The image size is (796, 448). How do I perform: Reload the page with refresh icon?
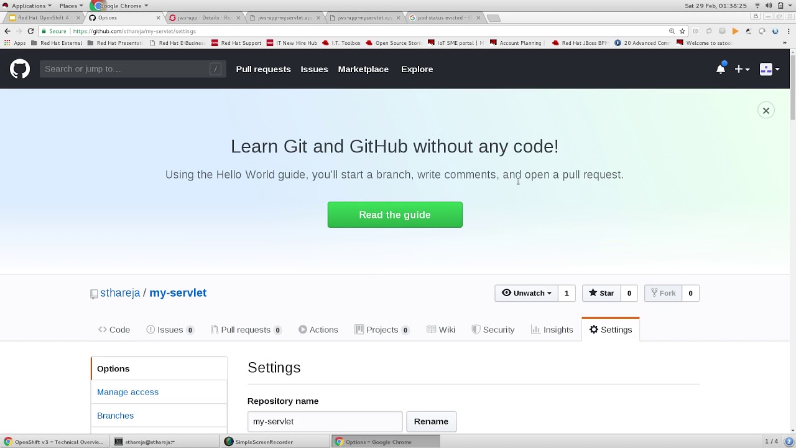30,31
